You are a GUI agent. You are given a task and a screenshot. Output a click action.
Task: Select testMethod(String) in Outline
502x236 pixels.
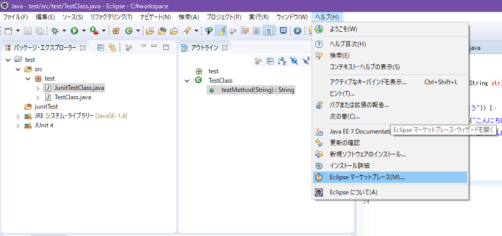(251, 90)
